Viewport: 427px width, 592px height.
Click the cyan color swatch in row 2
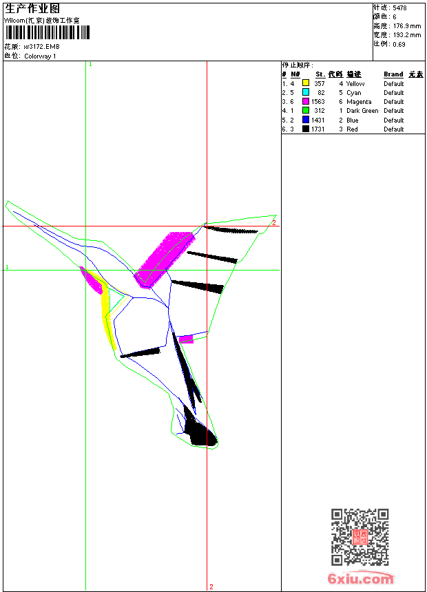pyautogui.click(x=306, y=92)
